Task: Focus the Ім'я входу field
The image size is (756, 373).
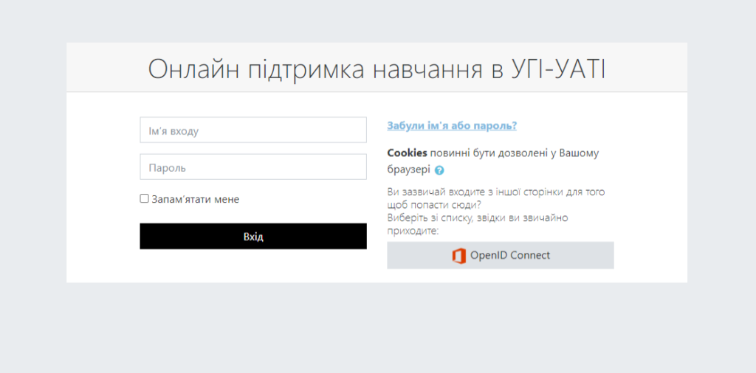Action: [x=253, y=130]
